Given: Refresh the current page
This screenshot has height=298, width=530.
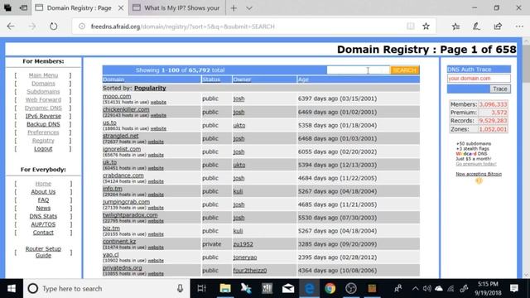Looking at the screenshot, I should (x=53, y=26).
